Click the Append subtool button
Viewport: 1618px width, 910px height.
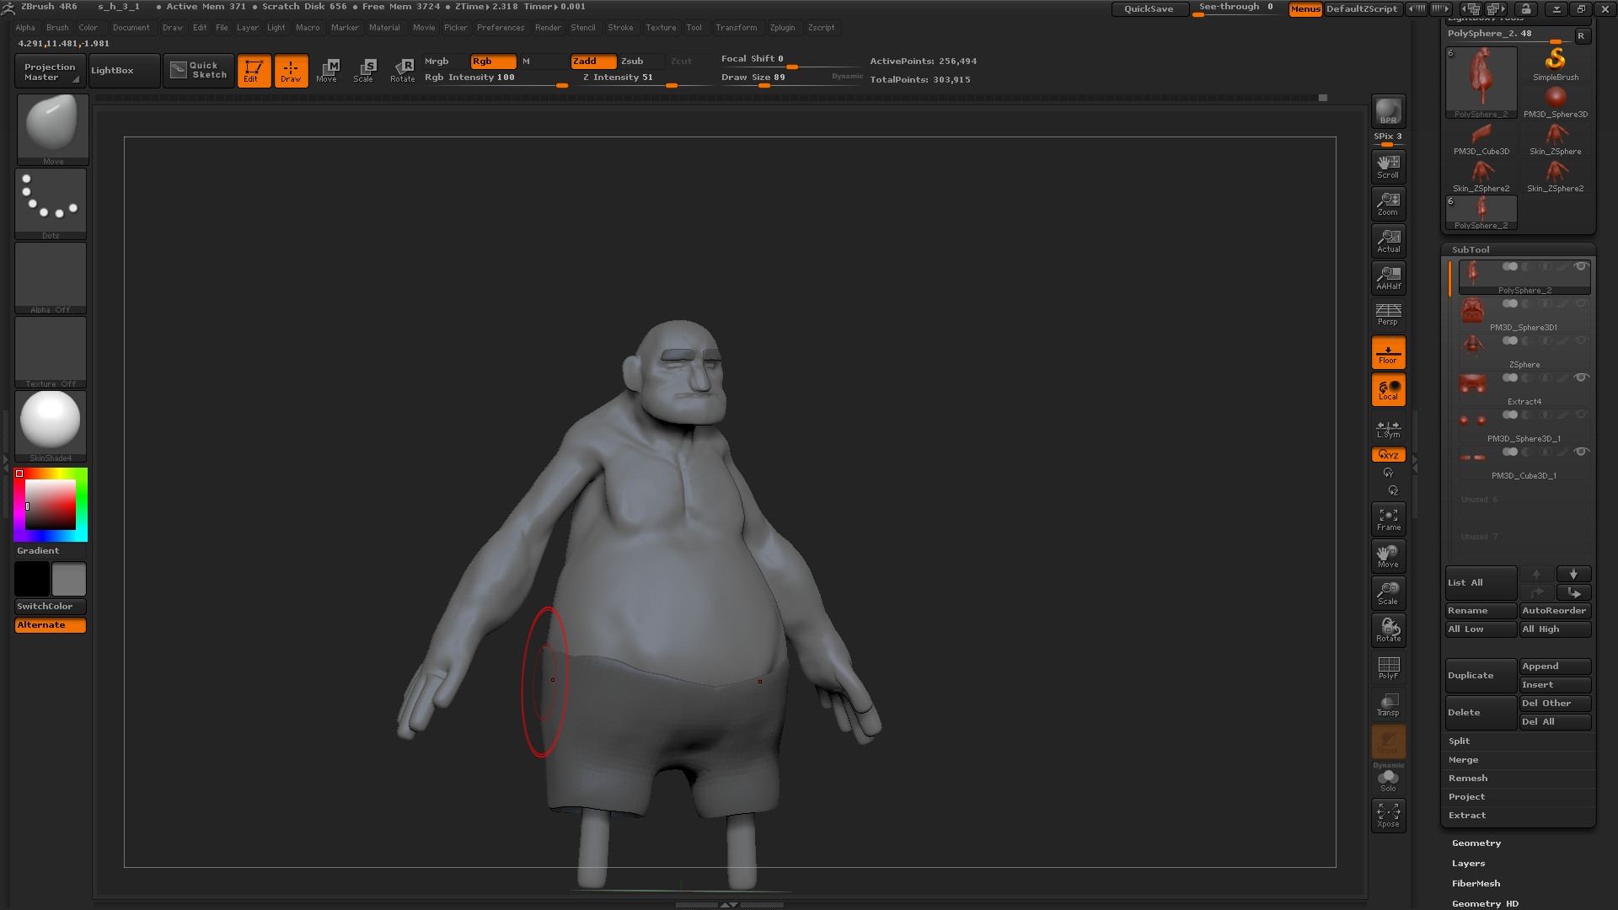point(1555,666)
